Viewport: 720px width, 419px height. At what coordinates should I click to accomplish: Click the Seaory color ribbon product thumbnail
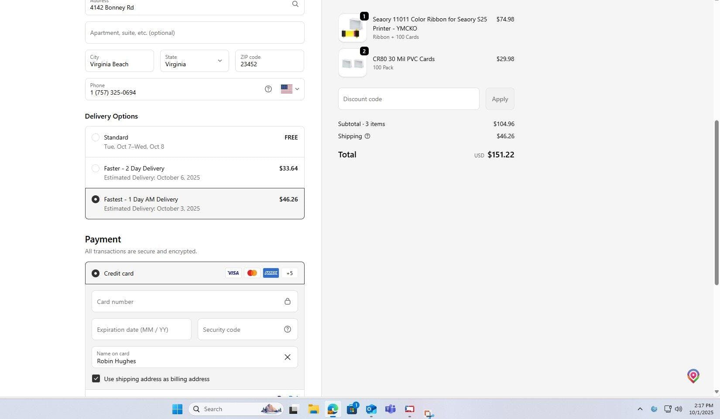tap(353, 28)
